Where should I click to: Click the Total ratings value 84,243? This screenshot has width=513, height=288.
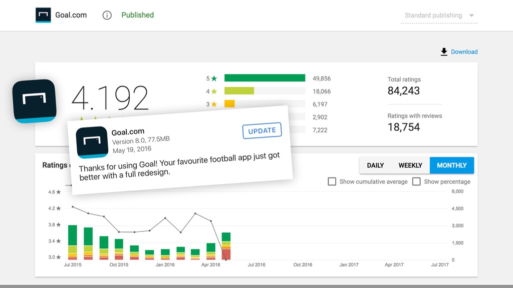[403, 91]
